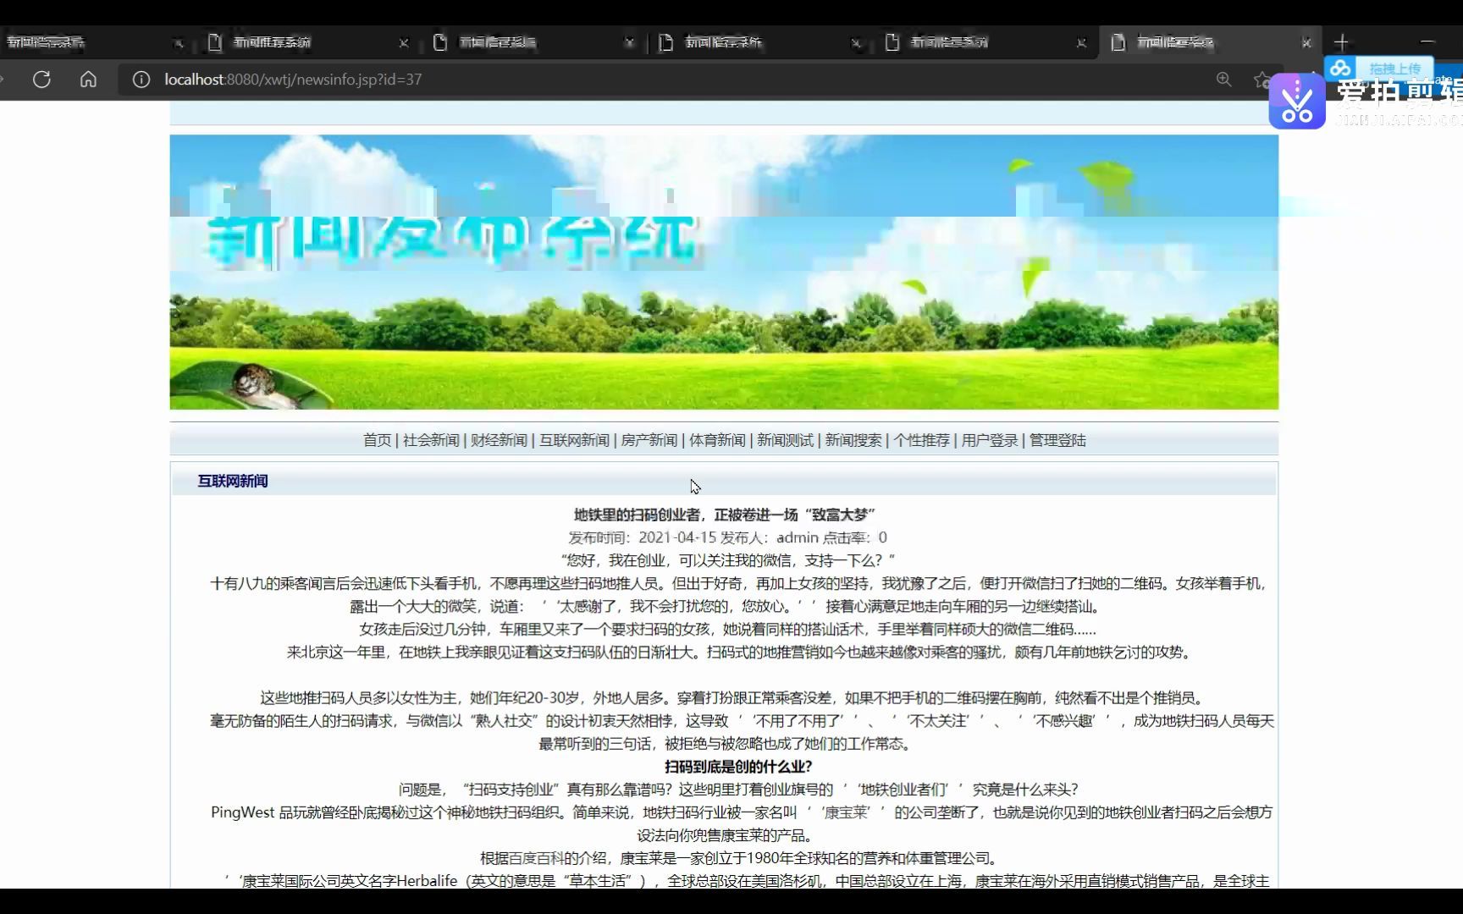
Task: Open the 个性推荐 page
Action: (x=921, y=440)
